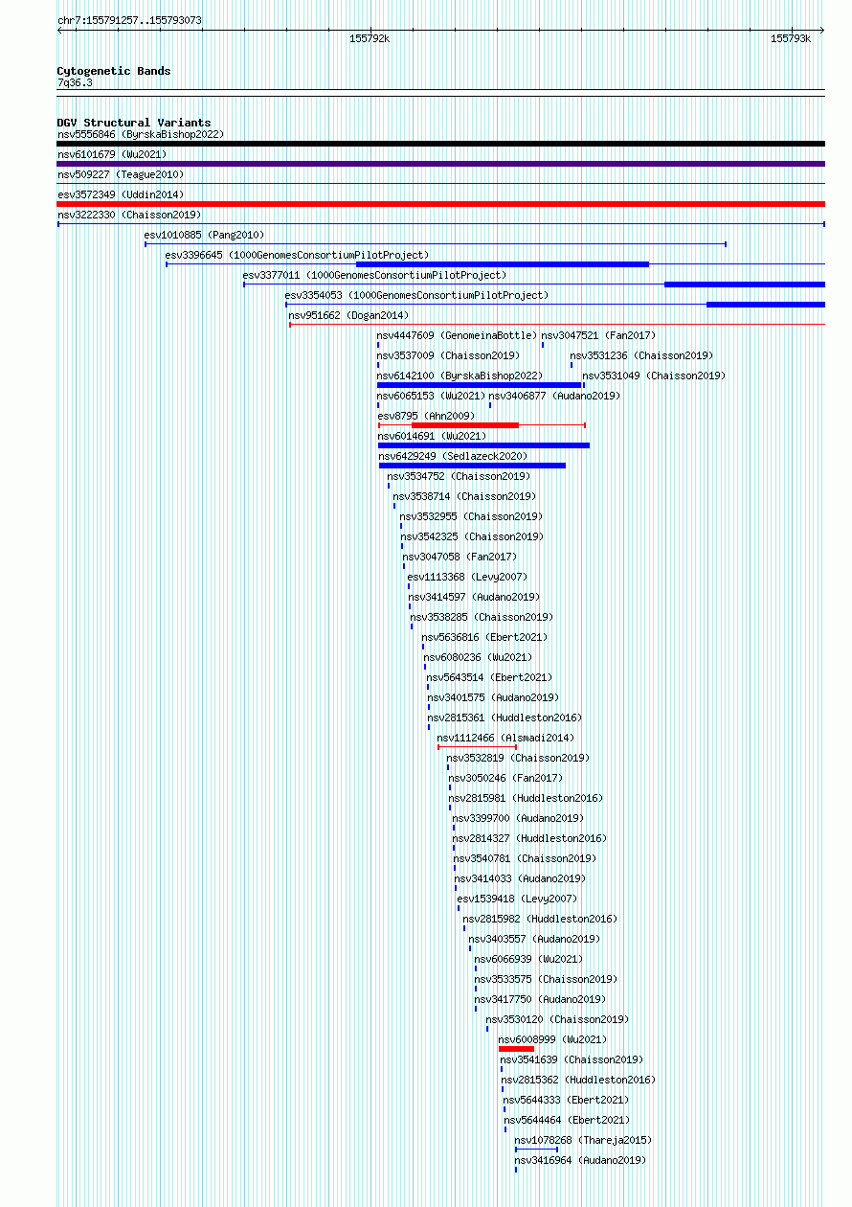Open nsv4447609 (GenomeinaBottle) label
Viewport: 852px width, 1207px height.
(457, 336)
